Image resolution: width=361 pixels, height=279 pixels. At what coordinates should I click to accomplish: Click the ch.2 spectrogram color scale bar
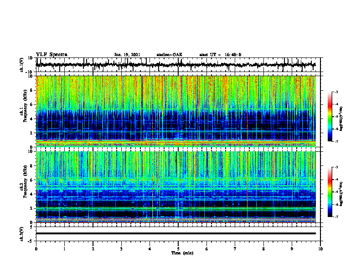coord(330,192)
